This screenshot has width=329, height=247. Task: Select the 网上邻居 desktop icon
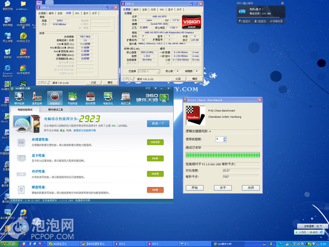8,38
